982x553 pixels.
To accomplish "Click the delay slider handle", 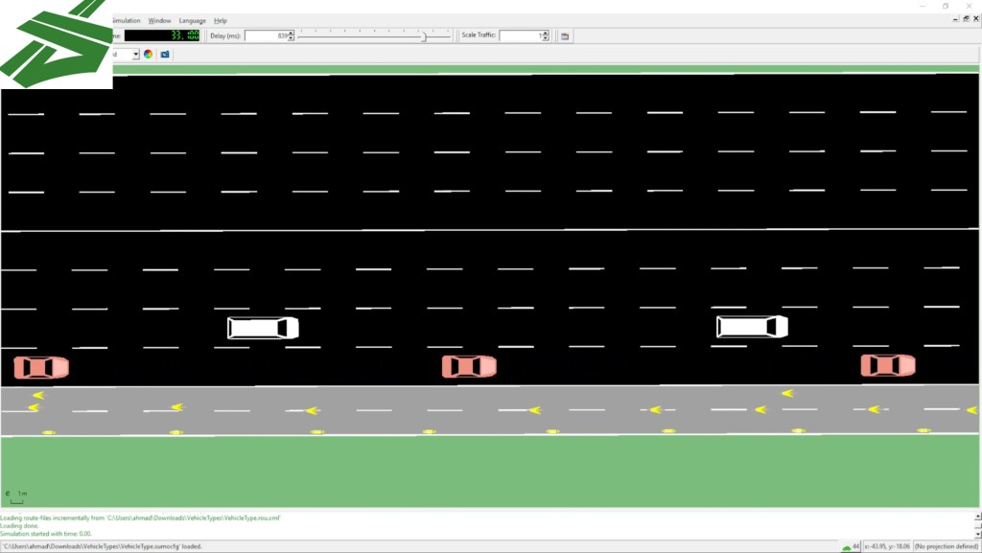I will pos(423,36).
